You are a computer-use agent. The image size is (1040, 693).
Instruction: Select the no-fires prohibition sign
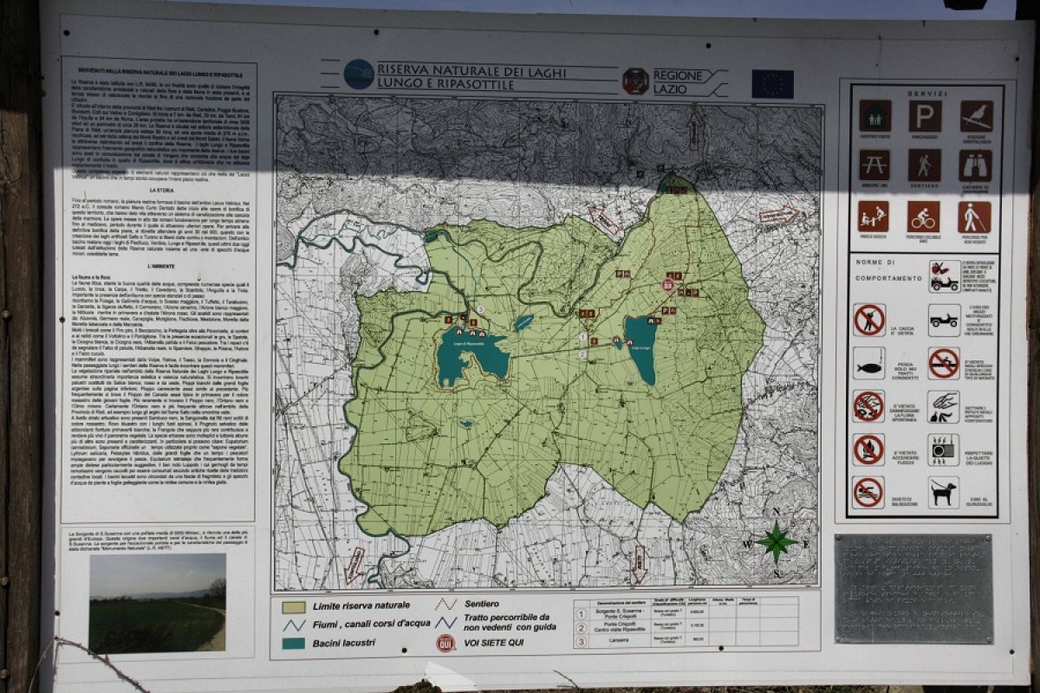tap(868, 450)
